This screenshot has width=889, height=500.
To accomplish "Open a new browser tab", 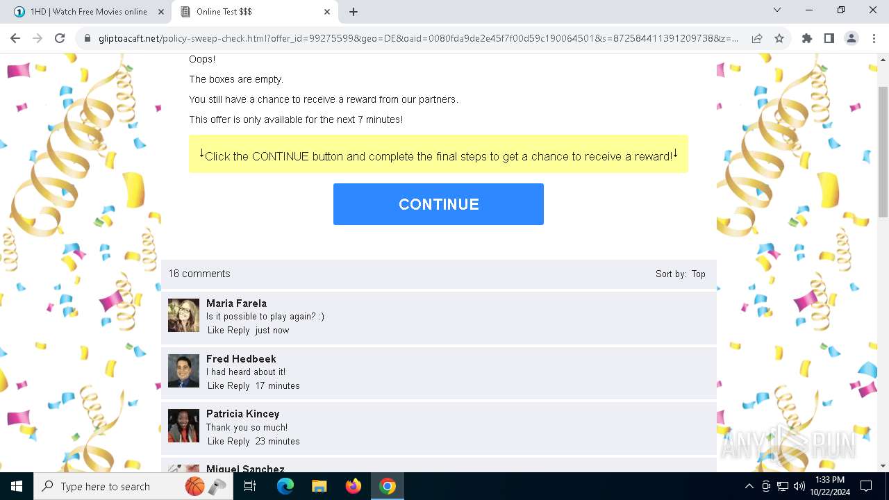I will pyautogui.click(x=354, y=12).
